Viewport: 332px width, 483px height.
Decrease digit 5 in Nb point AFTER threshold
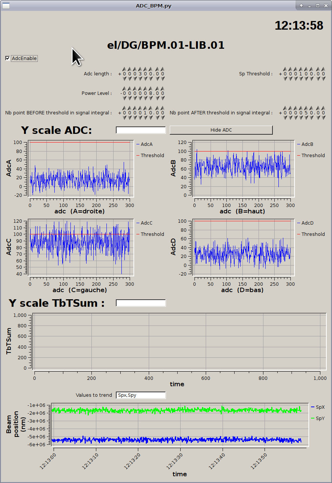point(306,118)
